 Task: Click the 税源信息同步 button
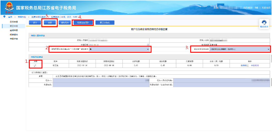83,23
